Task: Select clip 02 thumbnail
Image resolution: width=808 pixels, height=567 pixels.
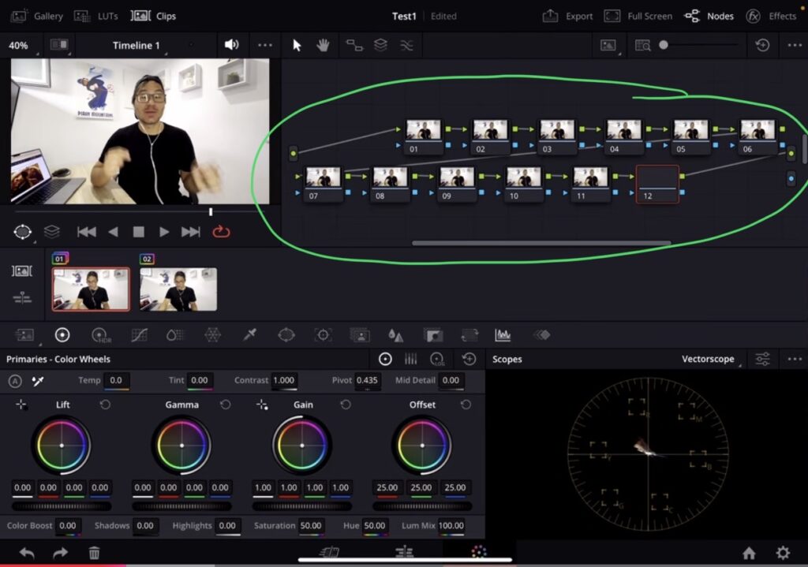Action: coord(178,289)
